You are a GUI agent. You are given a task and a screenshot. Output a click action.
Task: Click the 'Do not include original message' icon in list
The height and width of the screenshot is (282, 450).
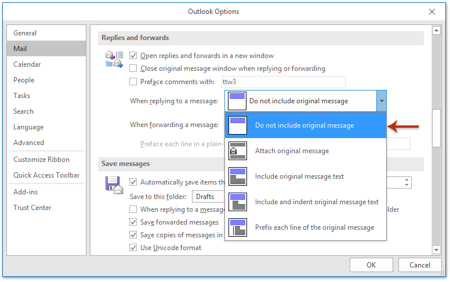coord(238,125)
